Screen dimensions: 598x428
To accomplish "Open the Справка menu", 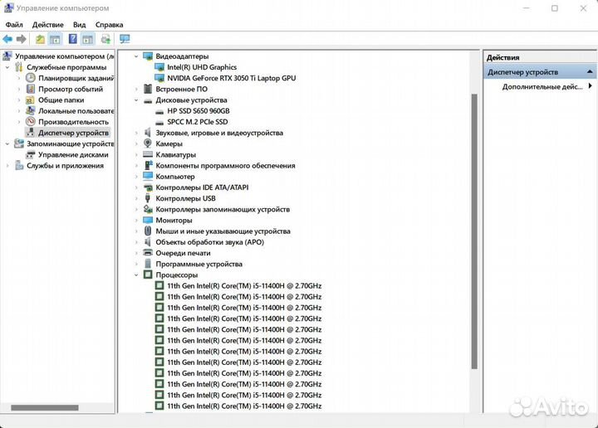I will click(109, 25).
